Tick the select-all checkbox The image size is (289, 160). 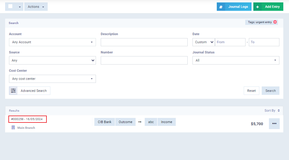click(10, 6)
